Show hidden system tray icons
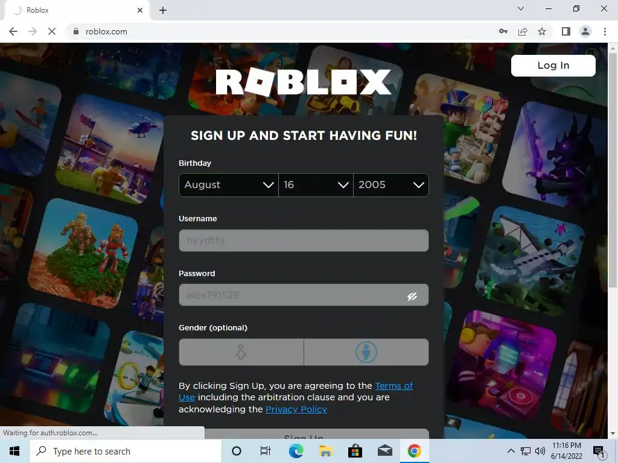Screen dimensions: 618x463 [x=511, y=451]
